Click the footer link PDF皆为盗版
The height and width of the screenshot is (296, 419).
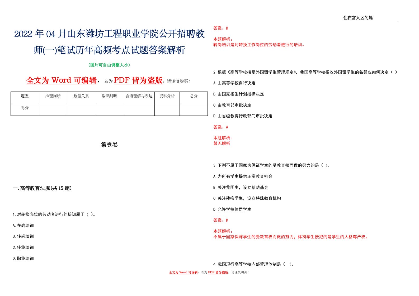(x=218, y=272)
